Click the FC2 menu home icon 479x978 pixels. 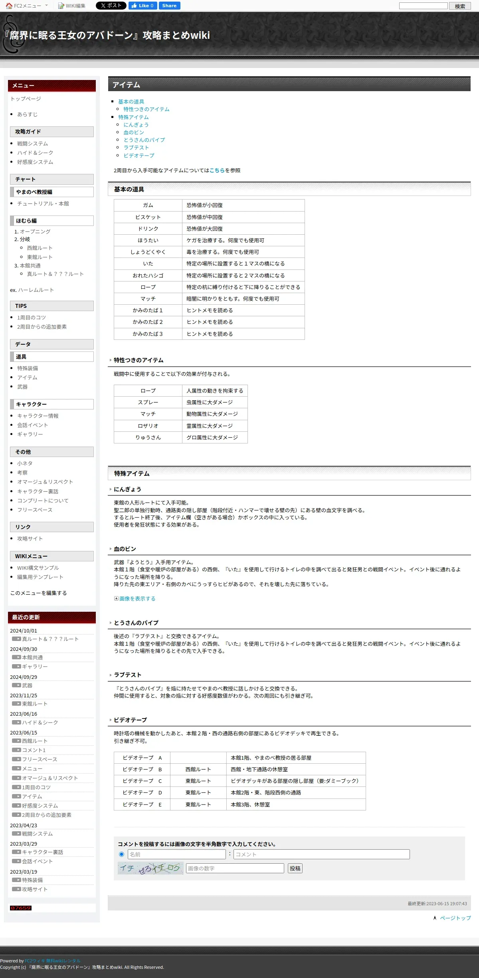click(9, 6)
